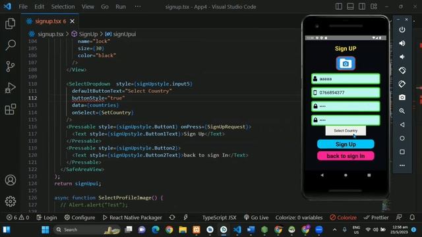This screenshot has height=237, width=422.
Task: Tap the camera profile image button in app
Action: pos(346,63)
